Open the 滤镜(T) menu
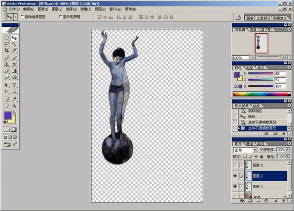 point(86,9)
